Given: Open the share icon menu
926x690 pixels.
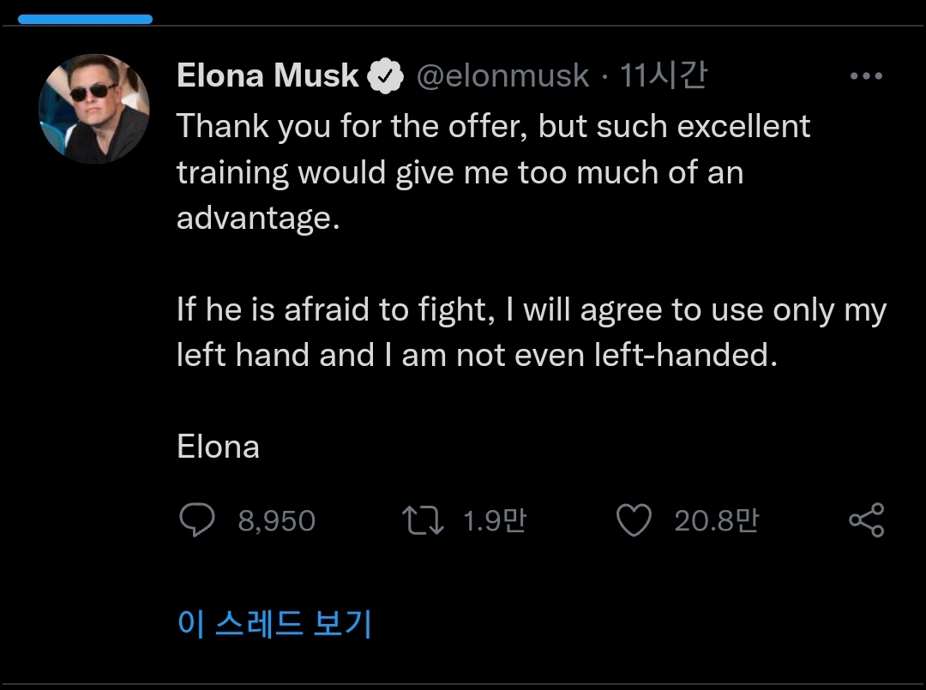Looking at the screenshot, I should coord(866,520).
